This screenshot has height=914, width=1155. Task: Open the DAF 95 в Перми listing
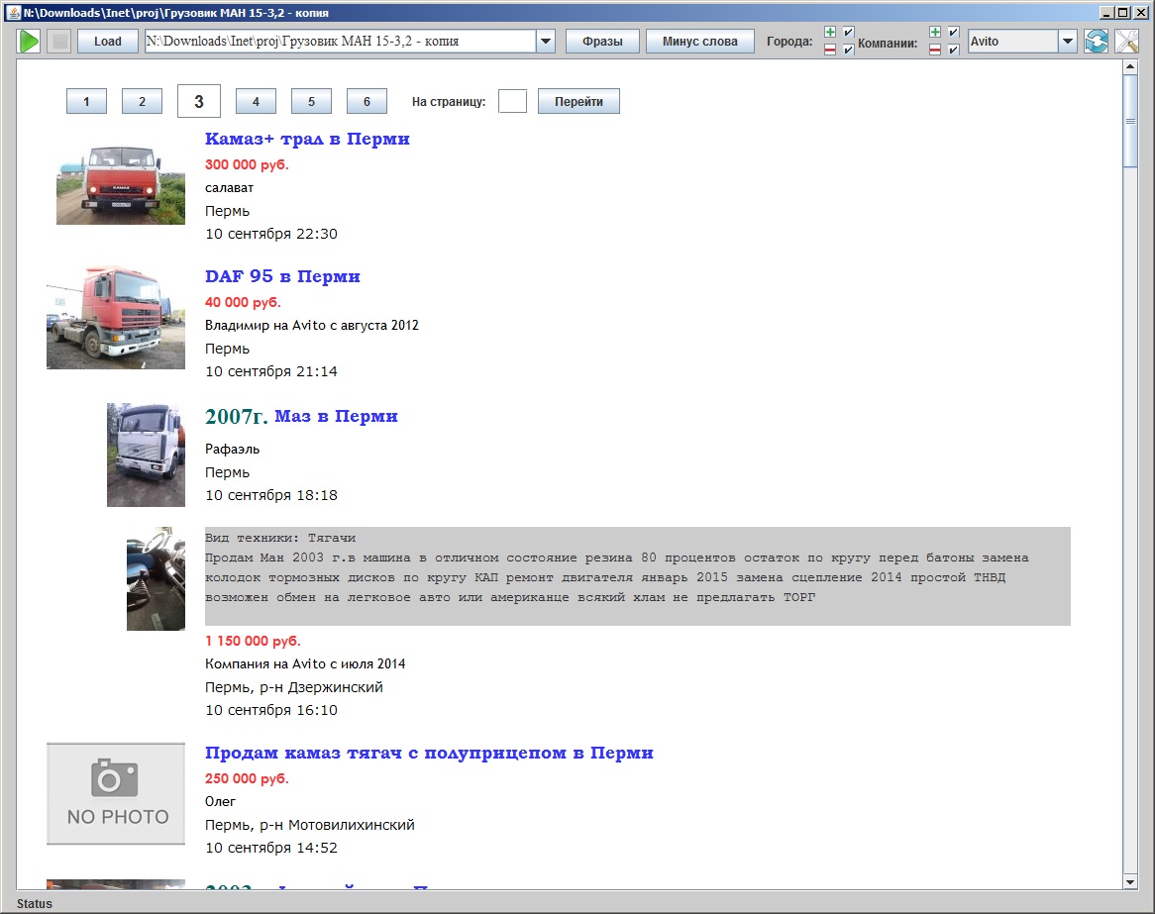click(282, 276)
